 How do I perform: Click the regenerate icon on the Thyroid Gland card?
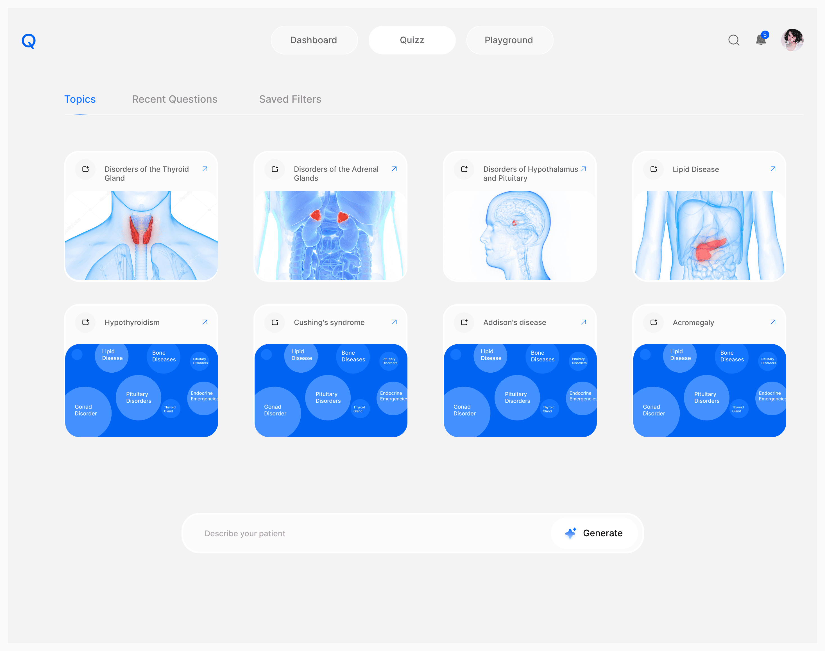point(85,169)
